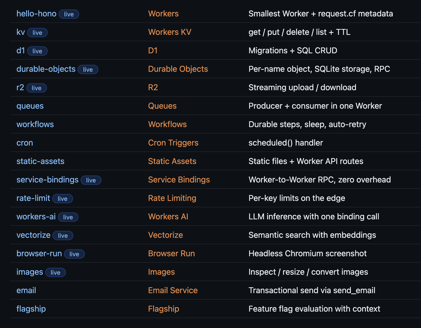
Task: Click 'Per-key limits on the edge' text
Action: coord(297,198)
